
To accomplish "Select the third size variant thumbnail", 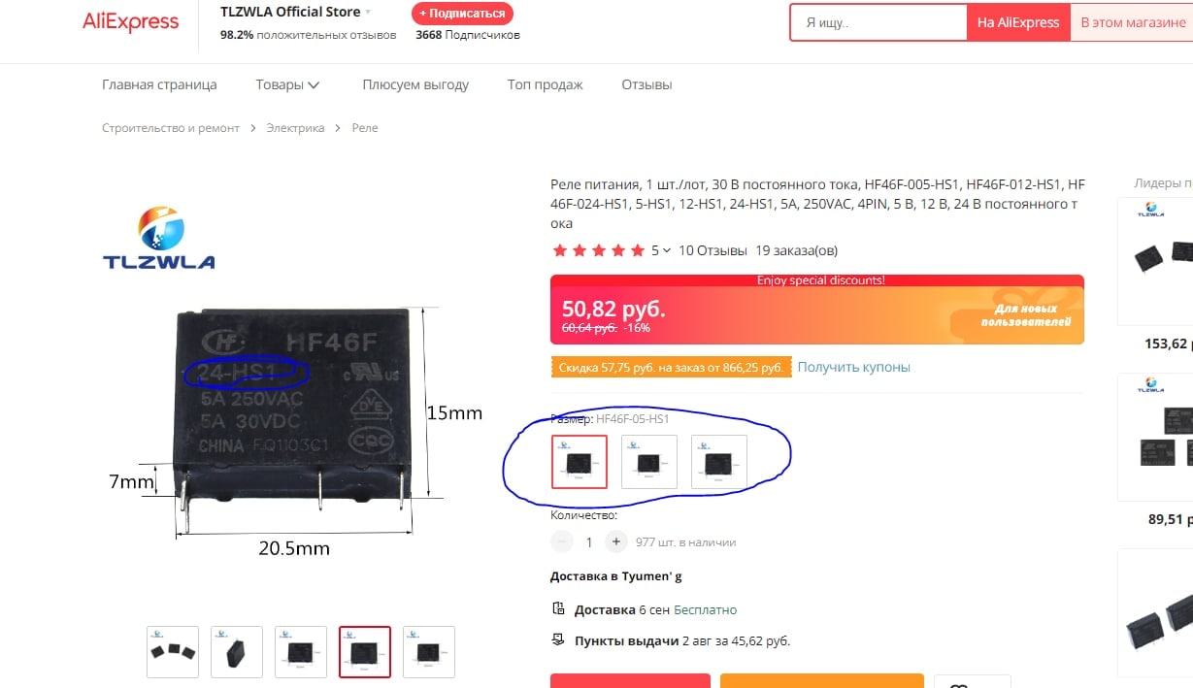I will (719, 461).
